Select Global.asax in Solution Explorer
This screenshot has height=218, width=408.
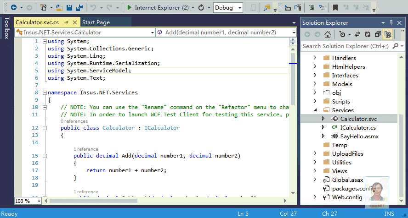pyautogui.click(x=347, y=180)
